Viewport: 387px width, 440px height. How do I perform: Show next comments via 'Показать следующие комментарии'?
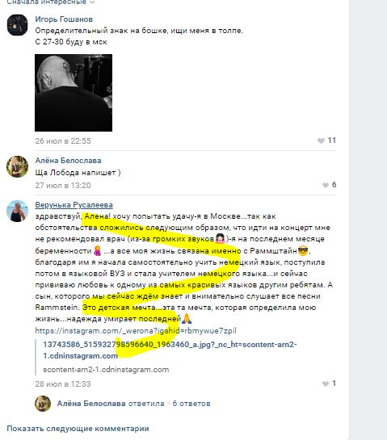pos(78,429)
